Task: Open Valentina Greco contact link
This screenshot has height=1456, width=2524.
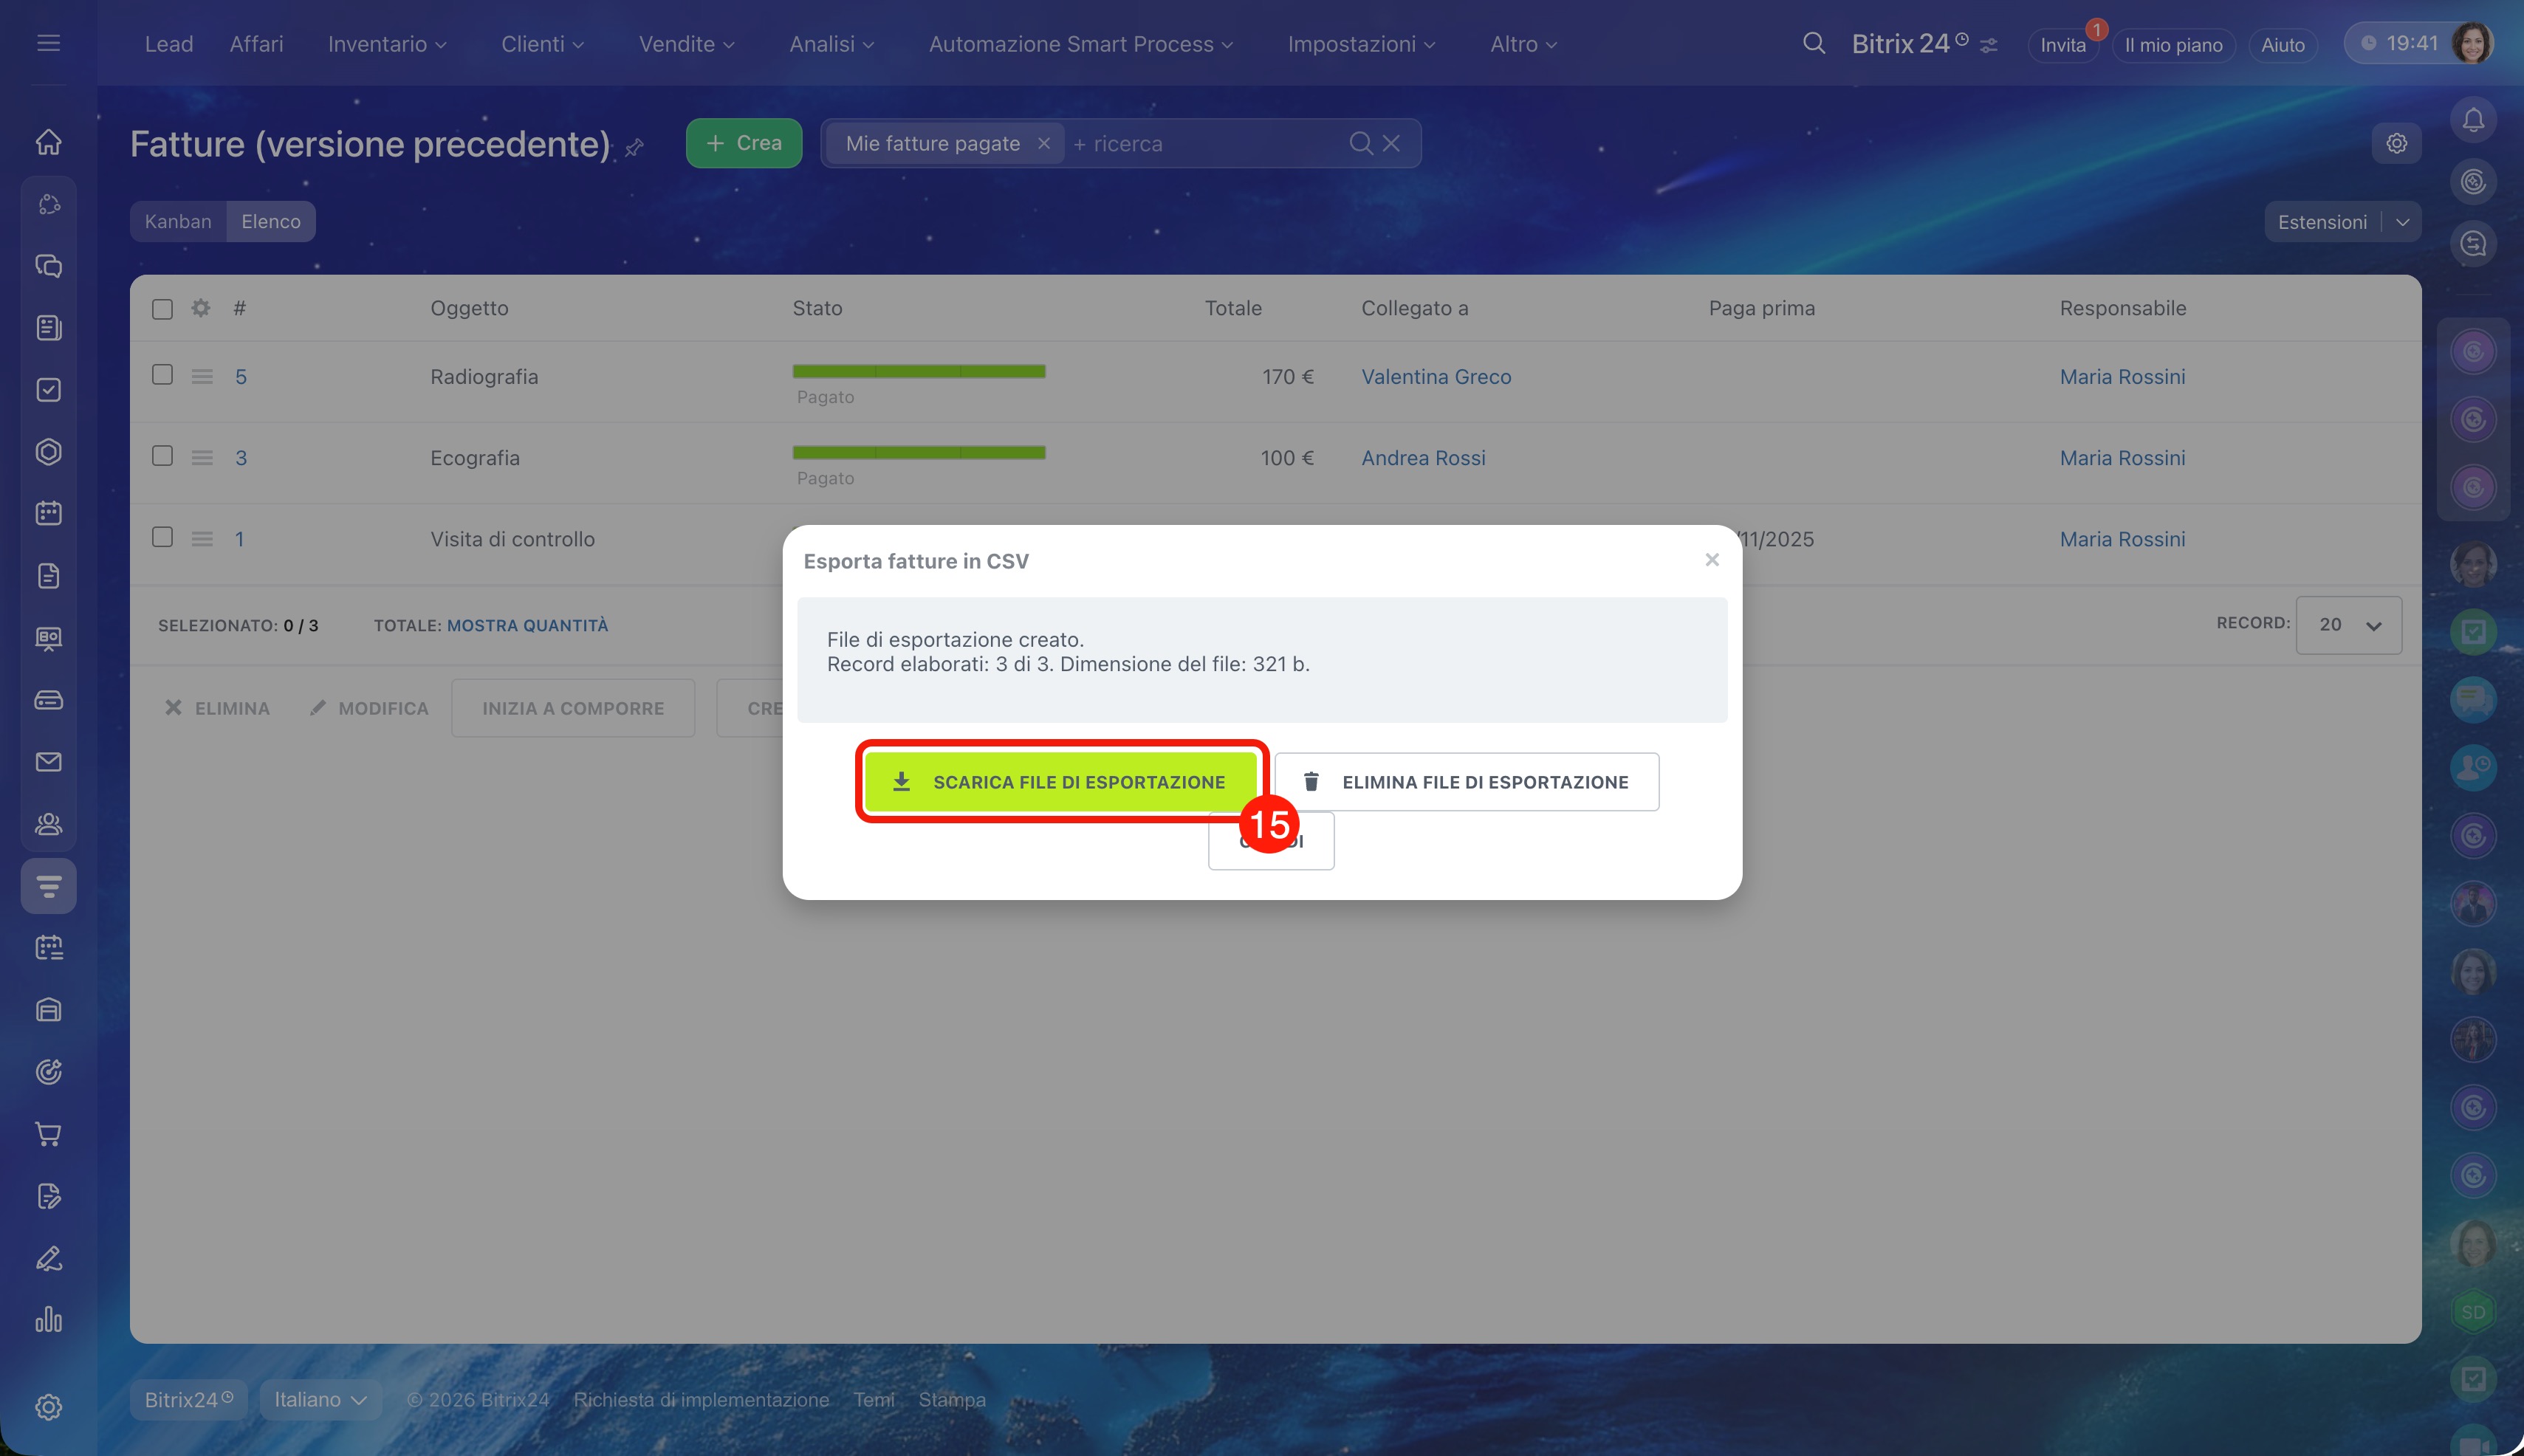Action: (1436, 376)
